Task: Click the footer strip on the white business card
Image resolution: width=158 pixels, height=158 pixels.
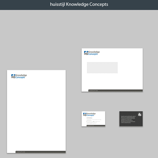Action: [x=96, y=126]
